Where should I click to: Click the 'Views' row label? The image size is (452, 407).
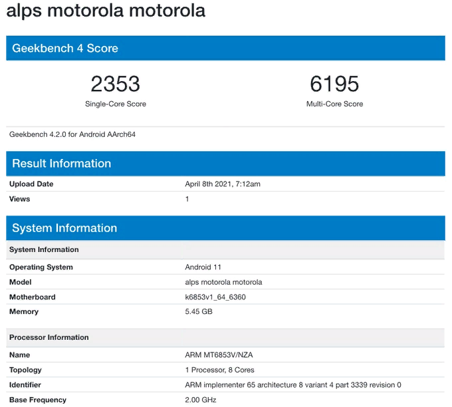19,199
